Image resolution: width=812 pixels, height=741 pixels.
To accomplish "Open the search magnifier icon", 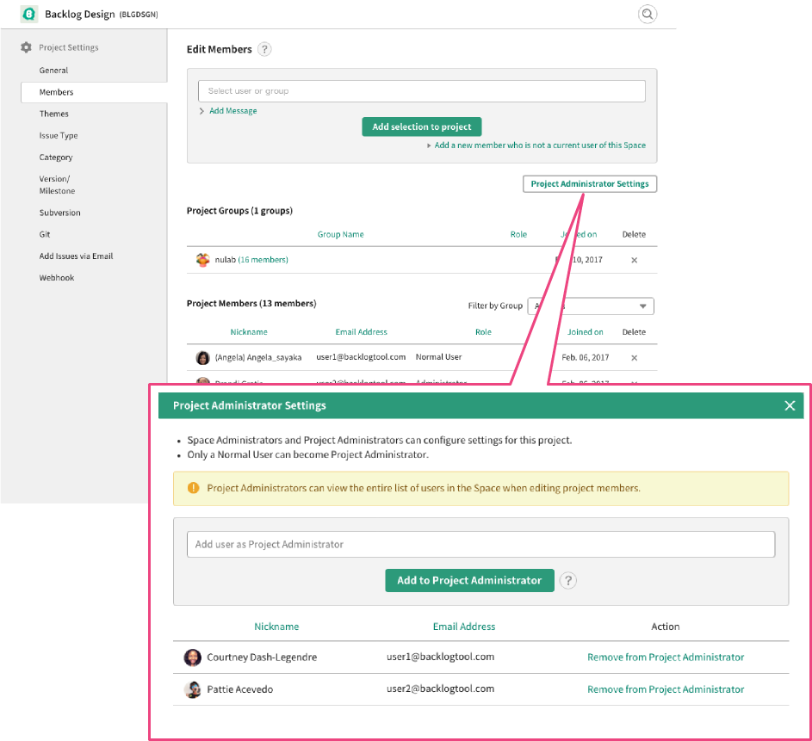I will (648, 14).
